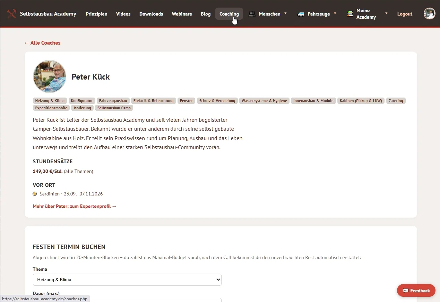Open the Videos menu item
Screen dimensions: 440x302
[123, 14]
